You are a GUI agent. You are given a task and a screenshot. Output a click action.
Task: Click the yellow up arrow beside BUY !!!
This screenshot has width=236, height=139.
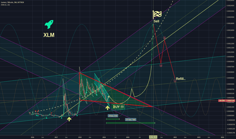pyautogui.click(x=107, y=108)
